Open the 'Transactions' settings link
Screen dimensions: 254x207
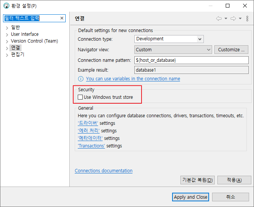[x=91, y=146]
